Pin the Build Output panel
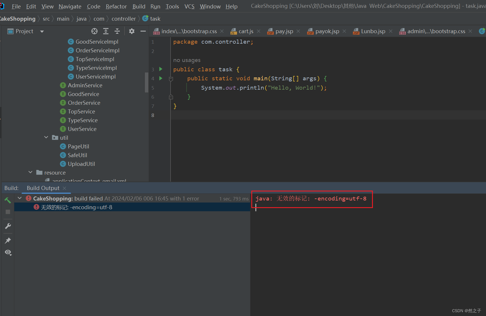 tap(8, 240)
